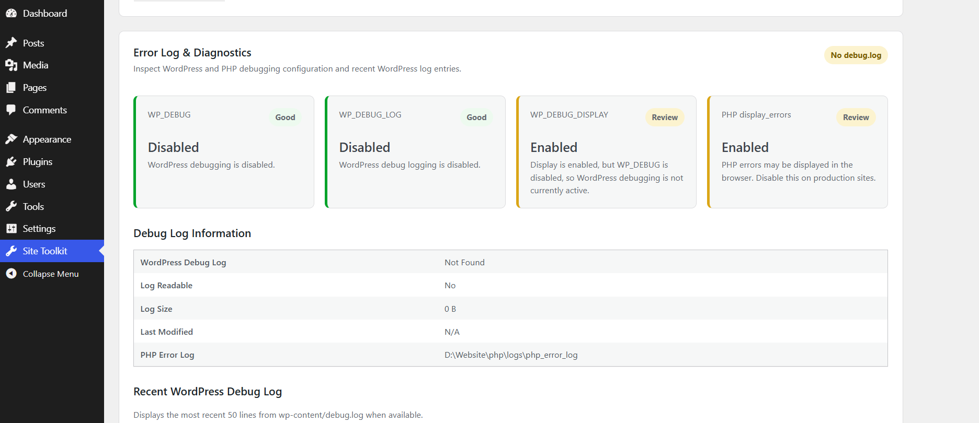Go to Posts in the sidebar

(x=33, y=43)
